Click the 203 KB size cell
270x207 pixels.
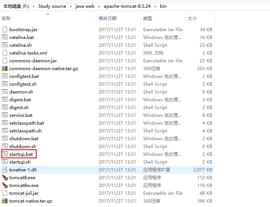[x=205, y=68]
